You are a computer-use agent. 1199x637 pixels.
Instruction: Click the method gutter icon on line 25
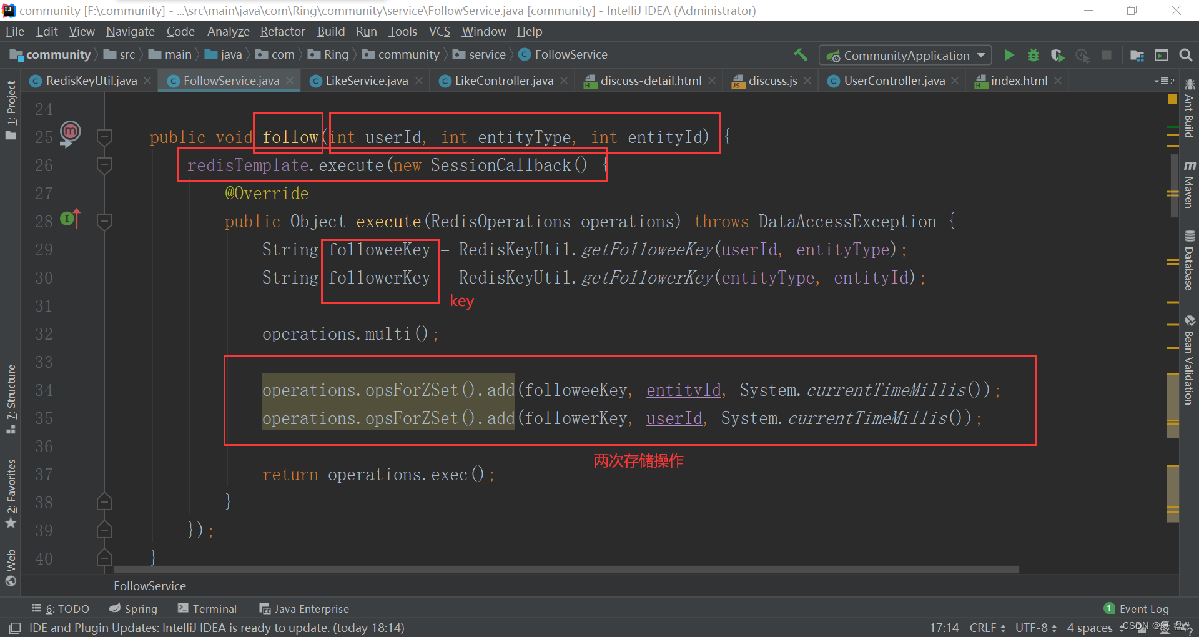pyautogui.click(x=70, y=133)
